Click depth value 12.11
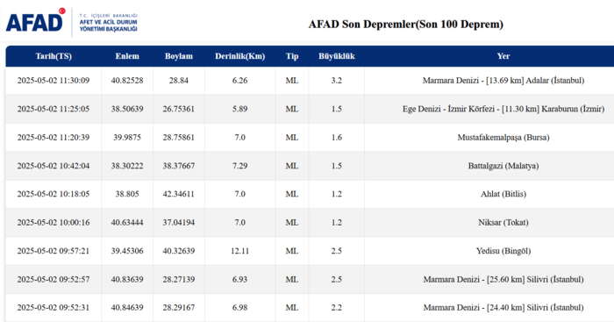614x322 pixels. click(x=239, y=251)
